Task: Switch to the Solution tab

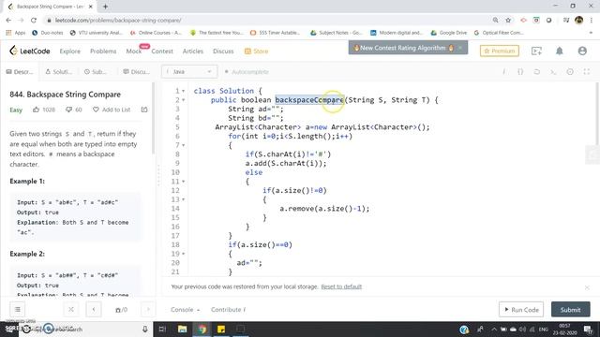Action: (x=58, y=72)
